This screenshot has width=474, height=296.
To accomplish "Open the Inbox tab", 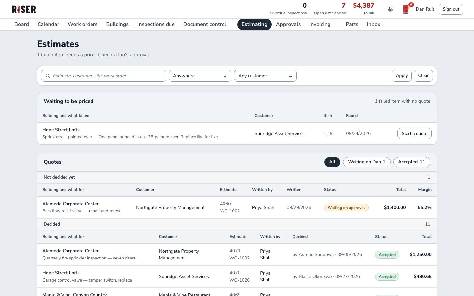I will [x=374, y=24].
